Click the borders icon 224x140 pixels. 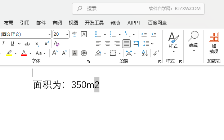click(113, 53)
